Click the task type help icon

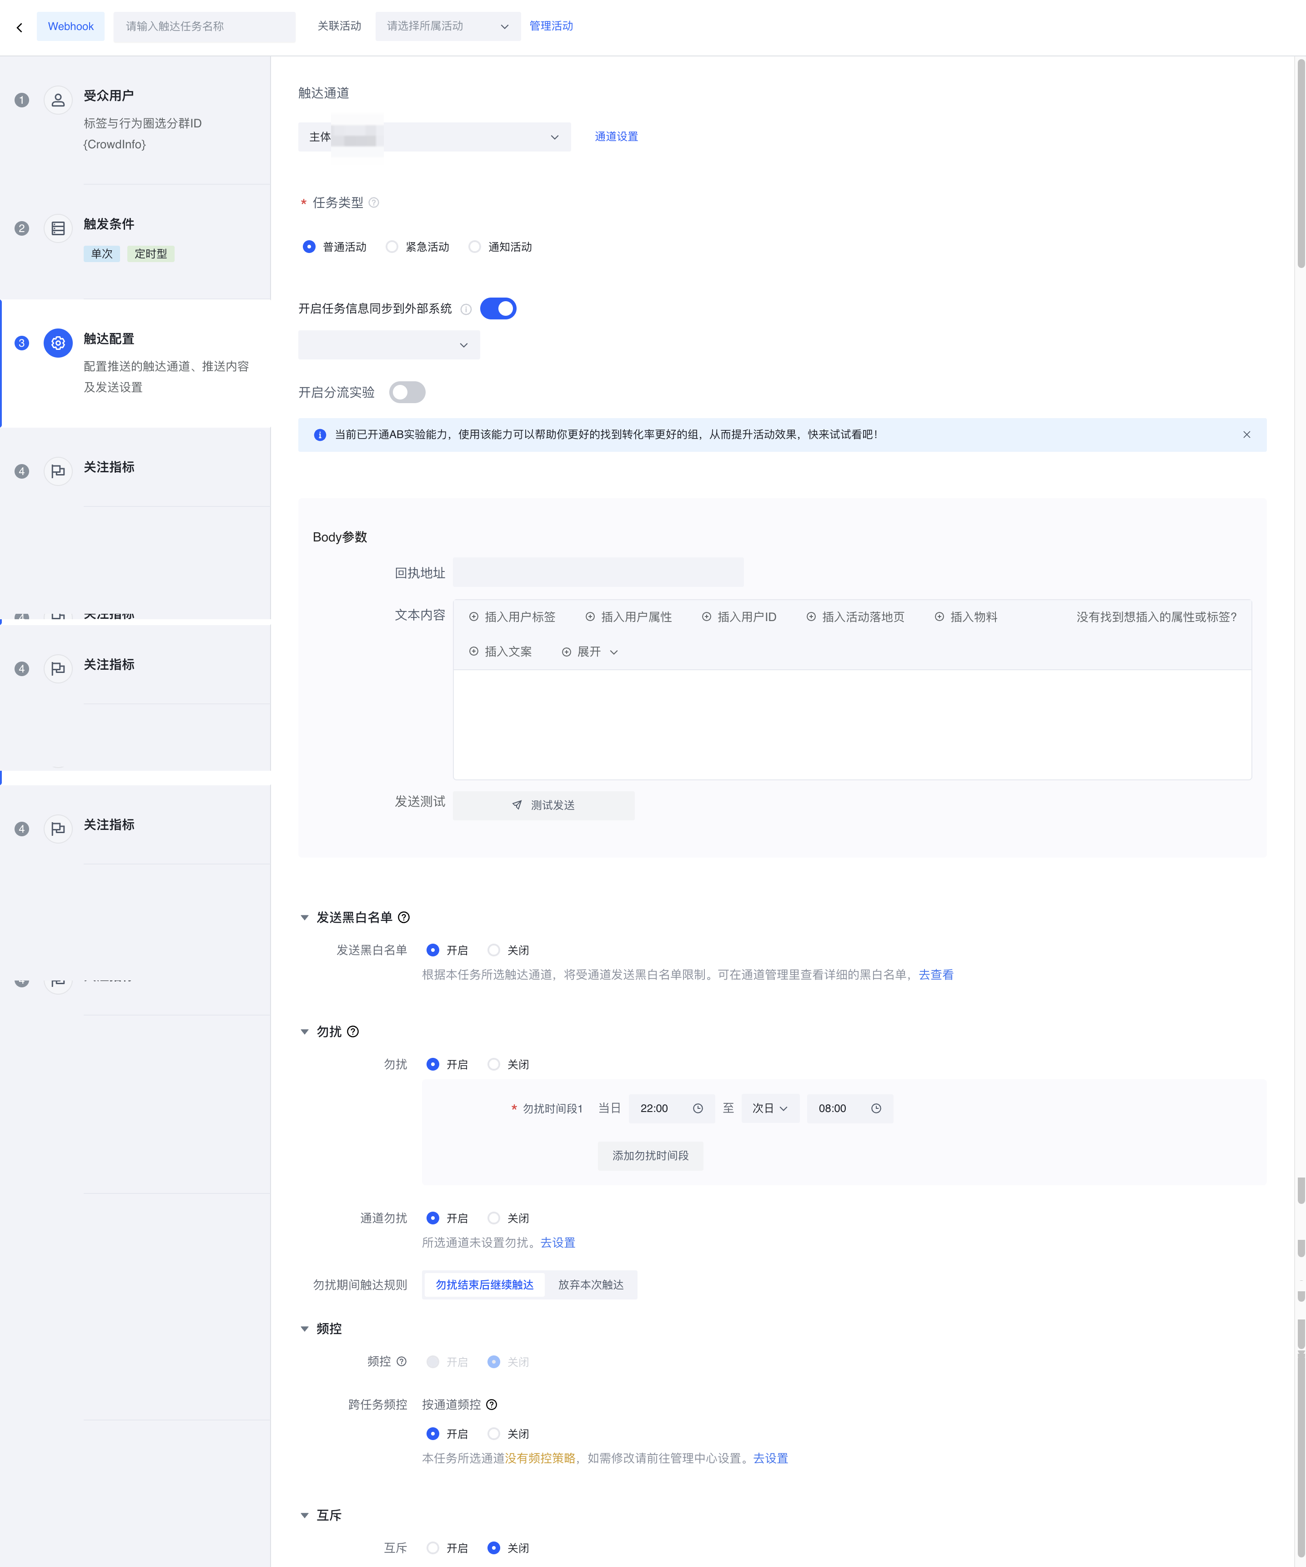(x=374, y=203)
